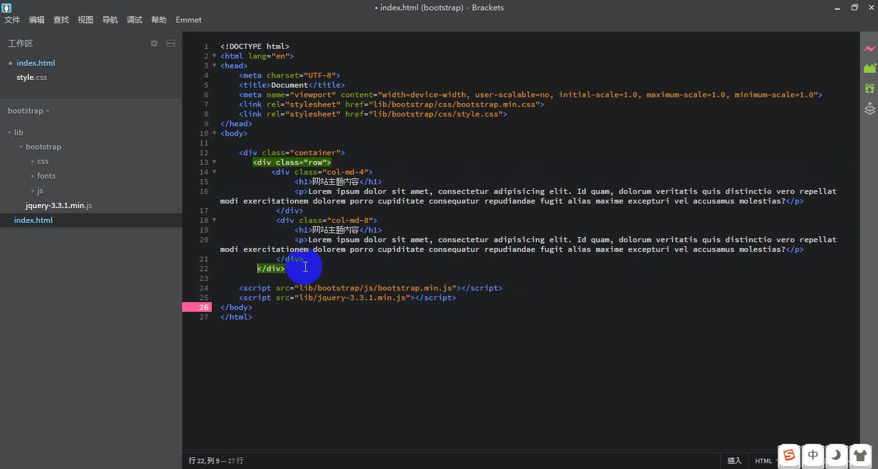Open the Emmet menu
Viewport: 878px width, 469px height.
click(188, 20)
